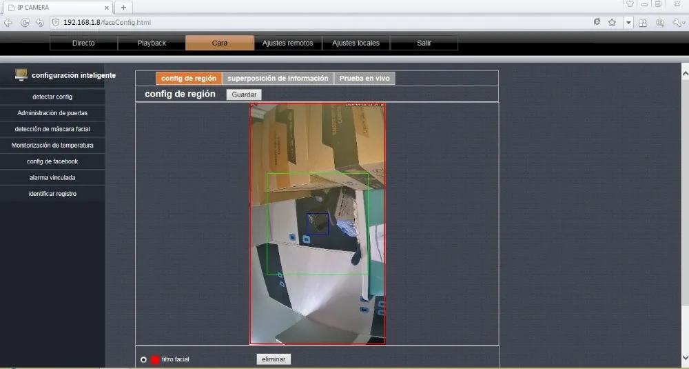Click the camera preview video image
The height and width of the screenshot is (369, 689).
pos(317,223)
